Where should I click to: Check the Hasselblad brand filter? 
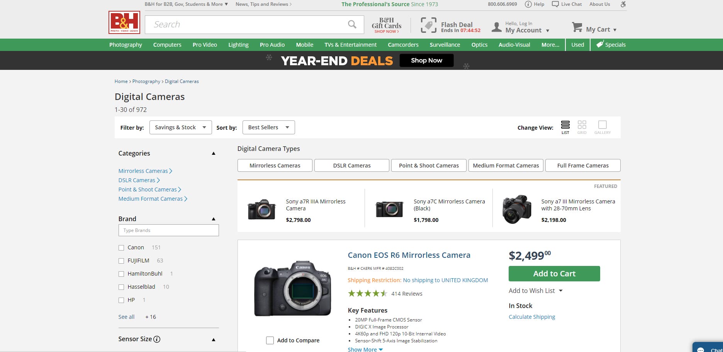(121, 287)
